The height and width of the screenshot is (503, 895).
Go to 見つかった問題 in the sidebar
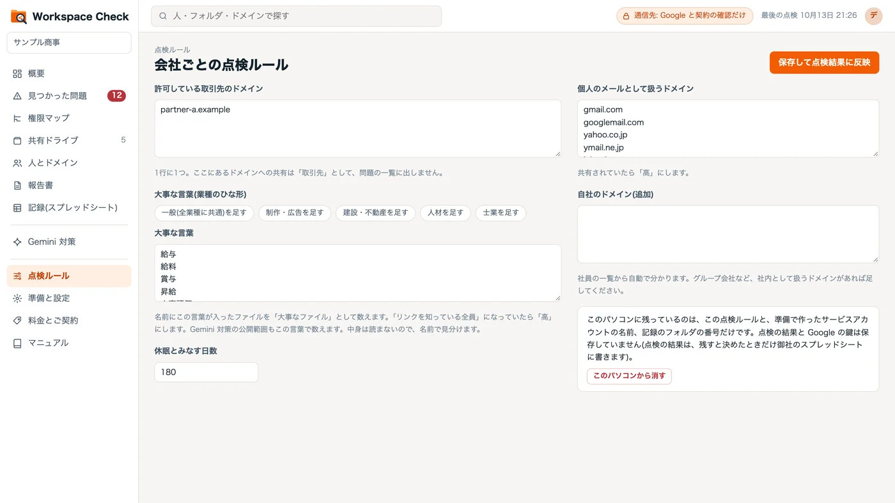click(x=69, y=96)
